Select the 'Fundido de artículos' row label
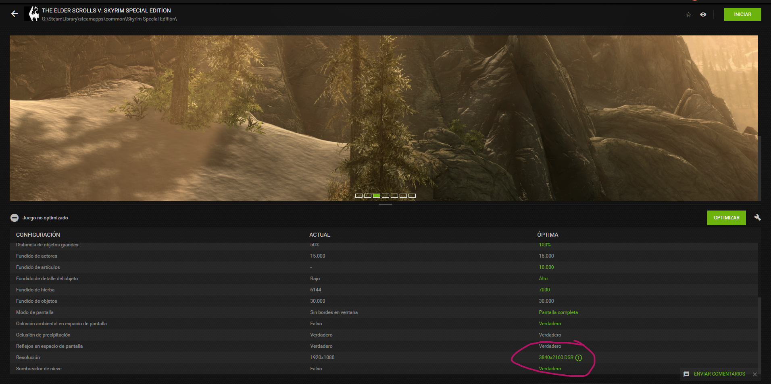 pyautogui.click(x=38, y=267)
